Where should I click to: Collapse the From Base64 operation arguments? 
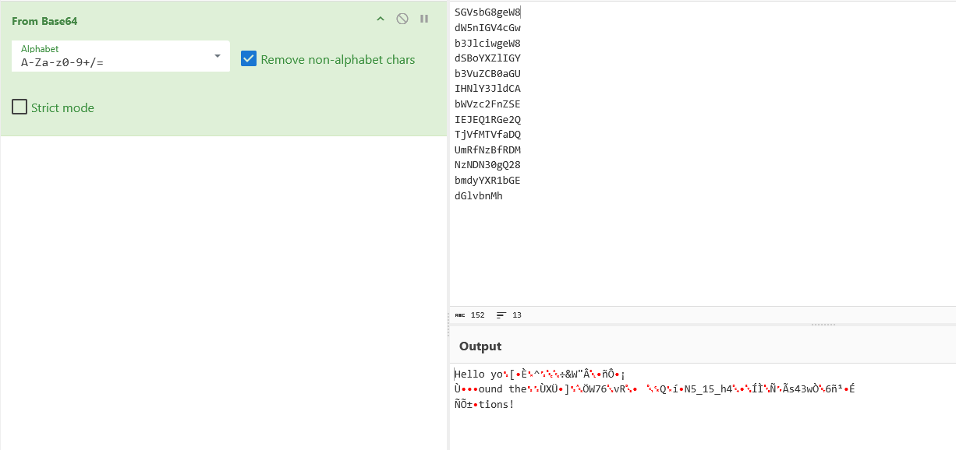pos(381,19)
